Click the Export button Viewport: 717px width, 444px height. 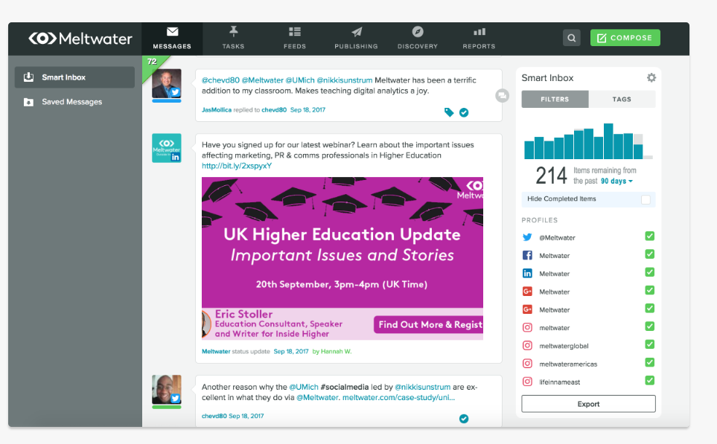588,404
